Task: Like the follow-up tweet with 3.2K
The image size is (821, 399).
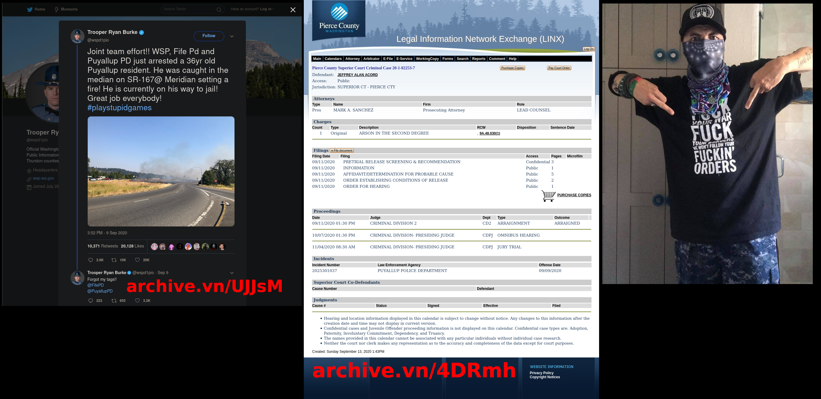Action: (137, 300)
